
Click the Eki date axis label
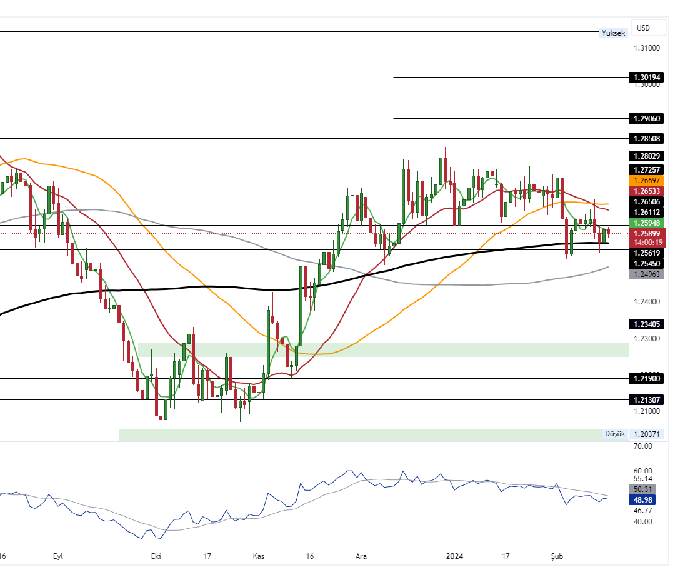(x=156, y=556)
